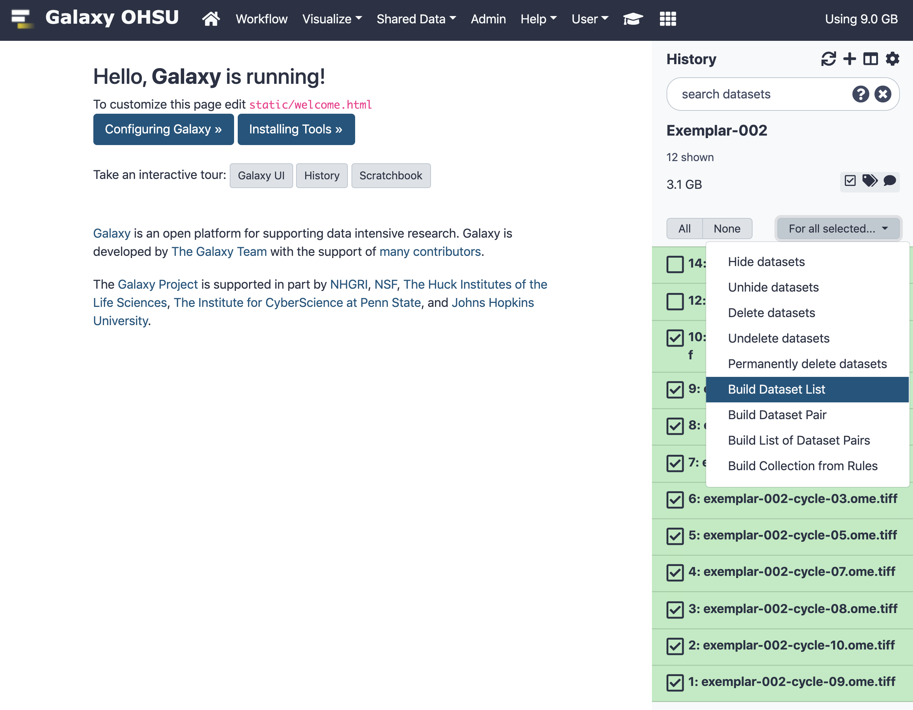Select All datasets button
This screenshot has width=913, height=710.
point(684,229)
